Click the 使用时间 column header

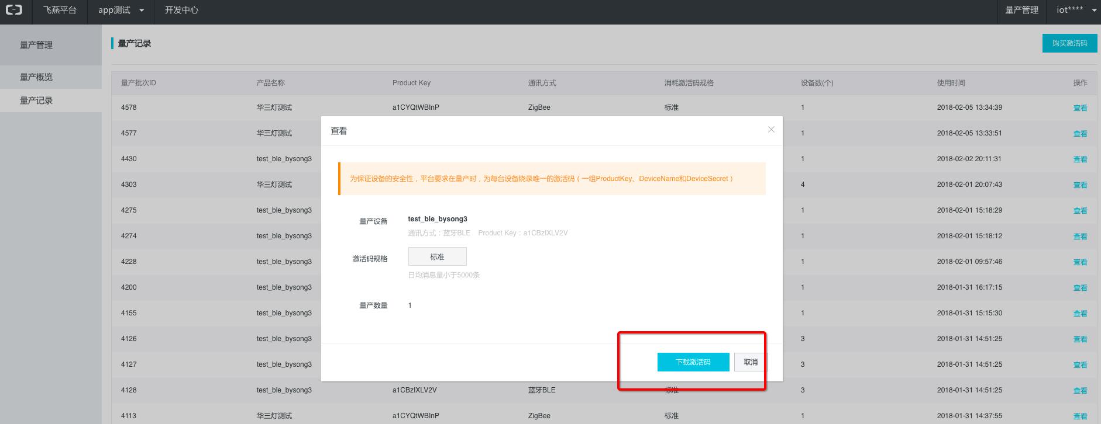pyautogui.click(x=951, y=83)
